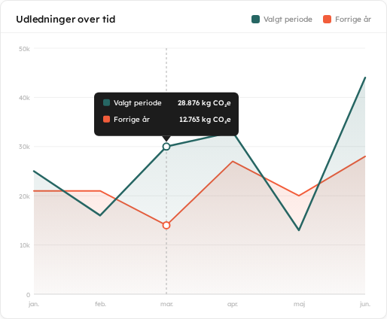Click the feb. axis label
This screenshot has height=319, width=387.
[100, 304]
